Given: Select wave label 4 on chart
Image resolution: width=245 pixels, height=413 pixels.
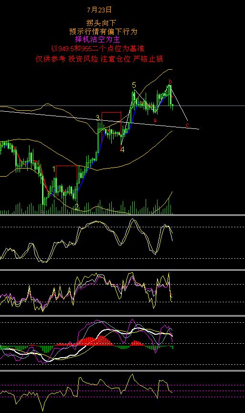Looking at the screenshot, I should click(122, 149).
